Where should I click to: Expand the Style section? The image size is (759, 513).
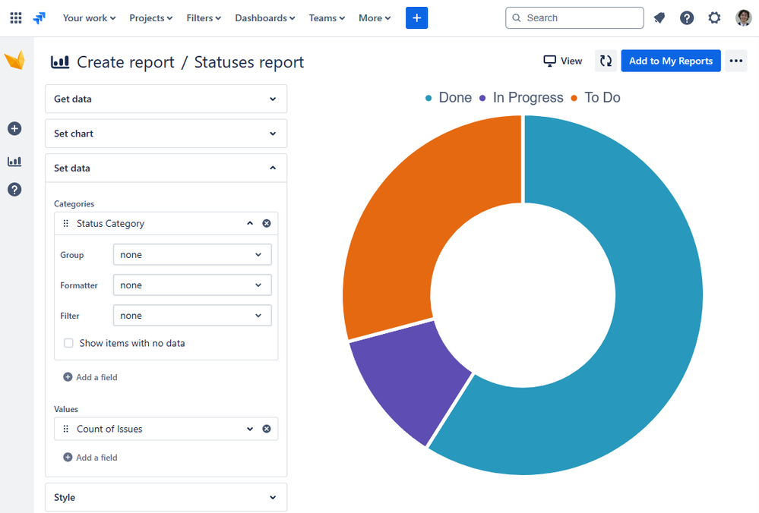[x=166, y=498]
